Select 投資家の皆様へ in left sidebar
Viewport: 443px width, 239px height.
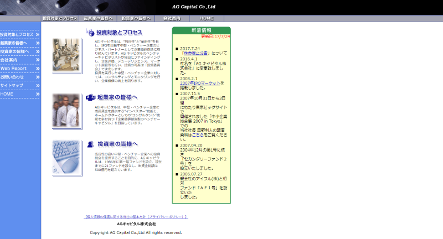pyautogui.click(x=14, y=51)
